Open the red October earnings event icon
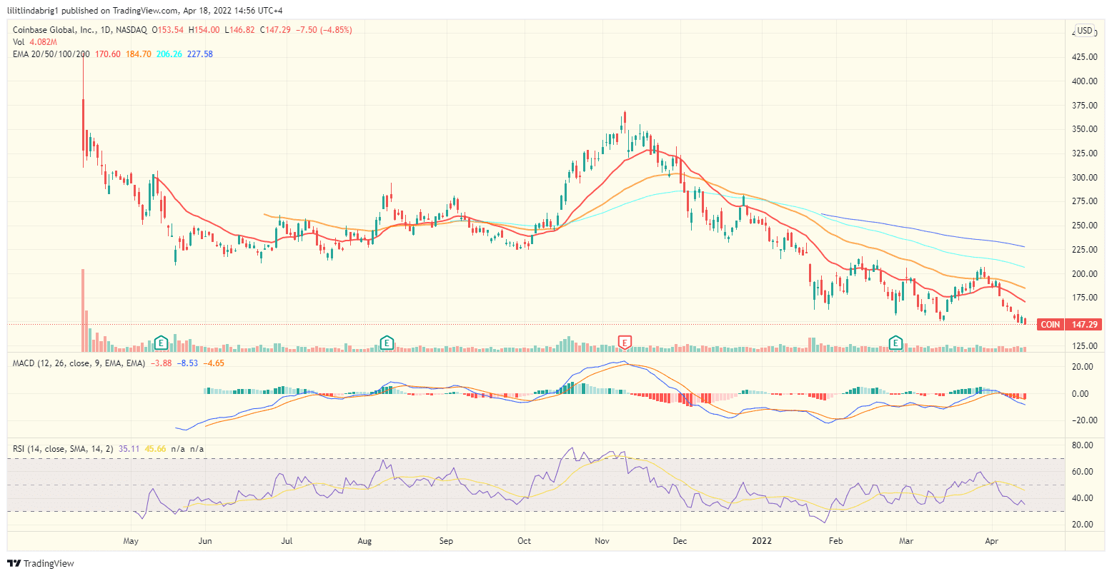This screenshot has height=576, width=1112. (625, 343)
